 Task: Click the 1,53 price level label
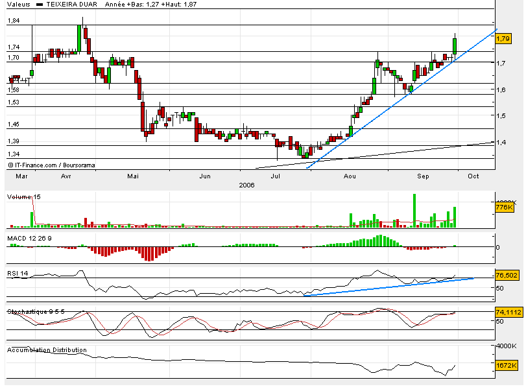[x=14, y=102]
